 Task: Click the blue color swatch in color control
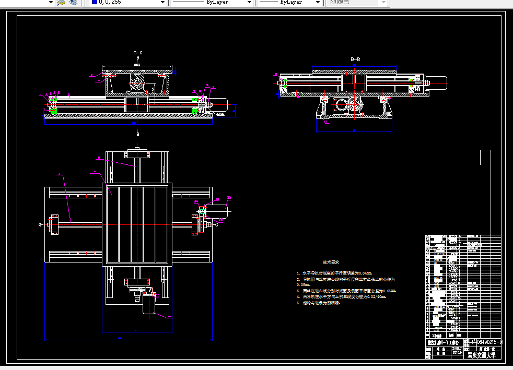pos(95,3)
